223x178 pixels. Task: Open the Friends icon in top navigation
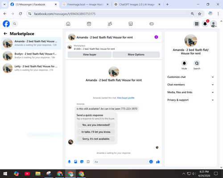click(110, 24)
